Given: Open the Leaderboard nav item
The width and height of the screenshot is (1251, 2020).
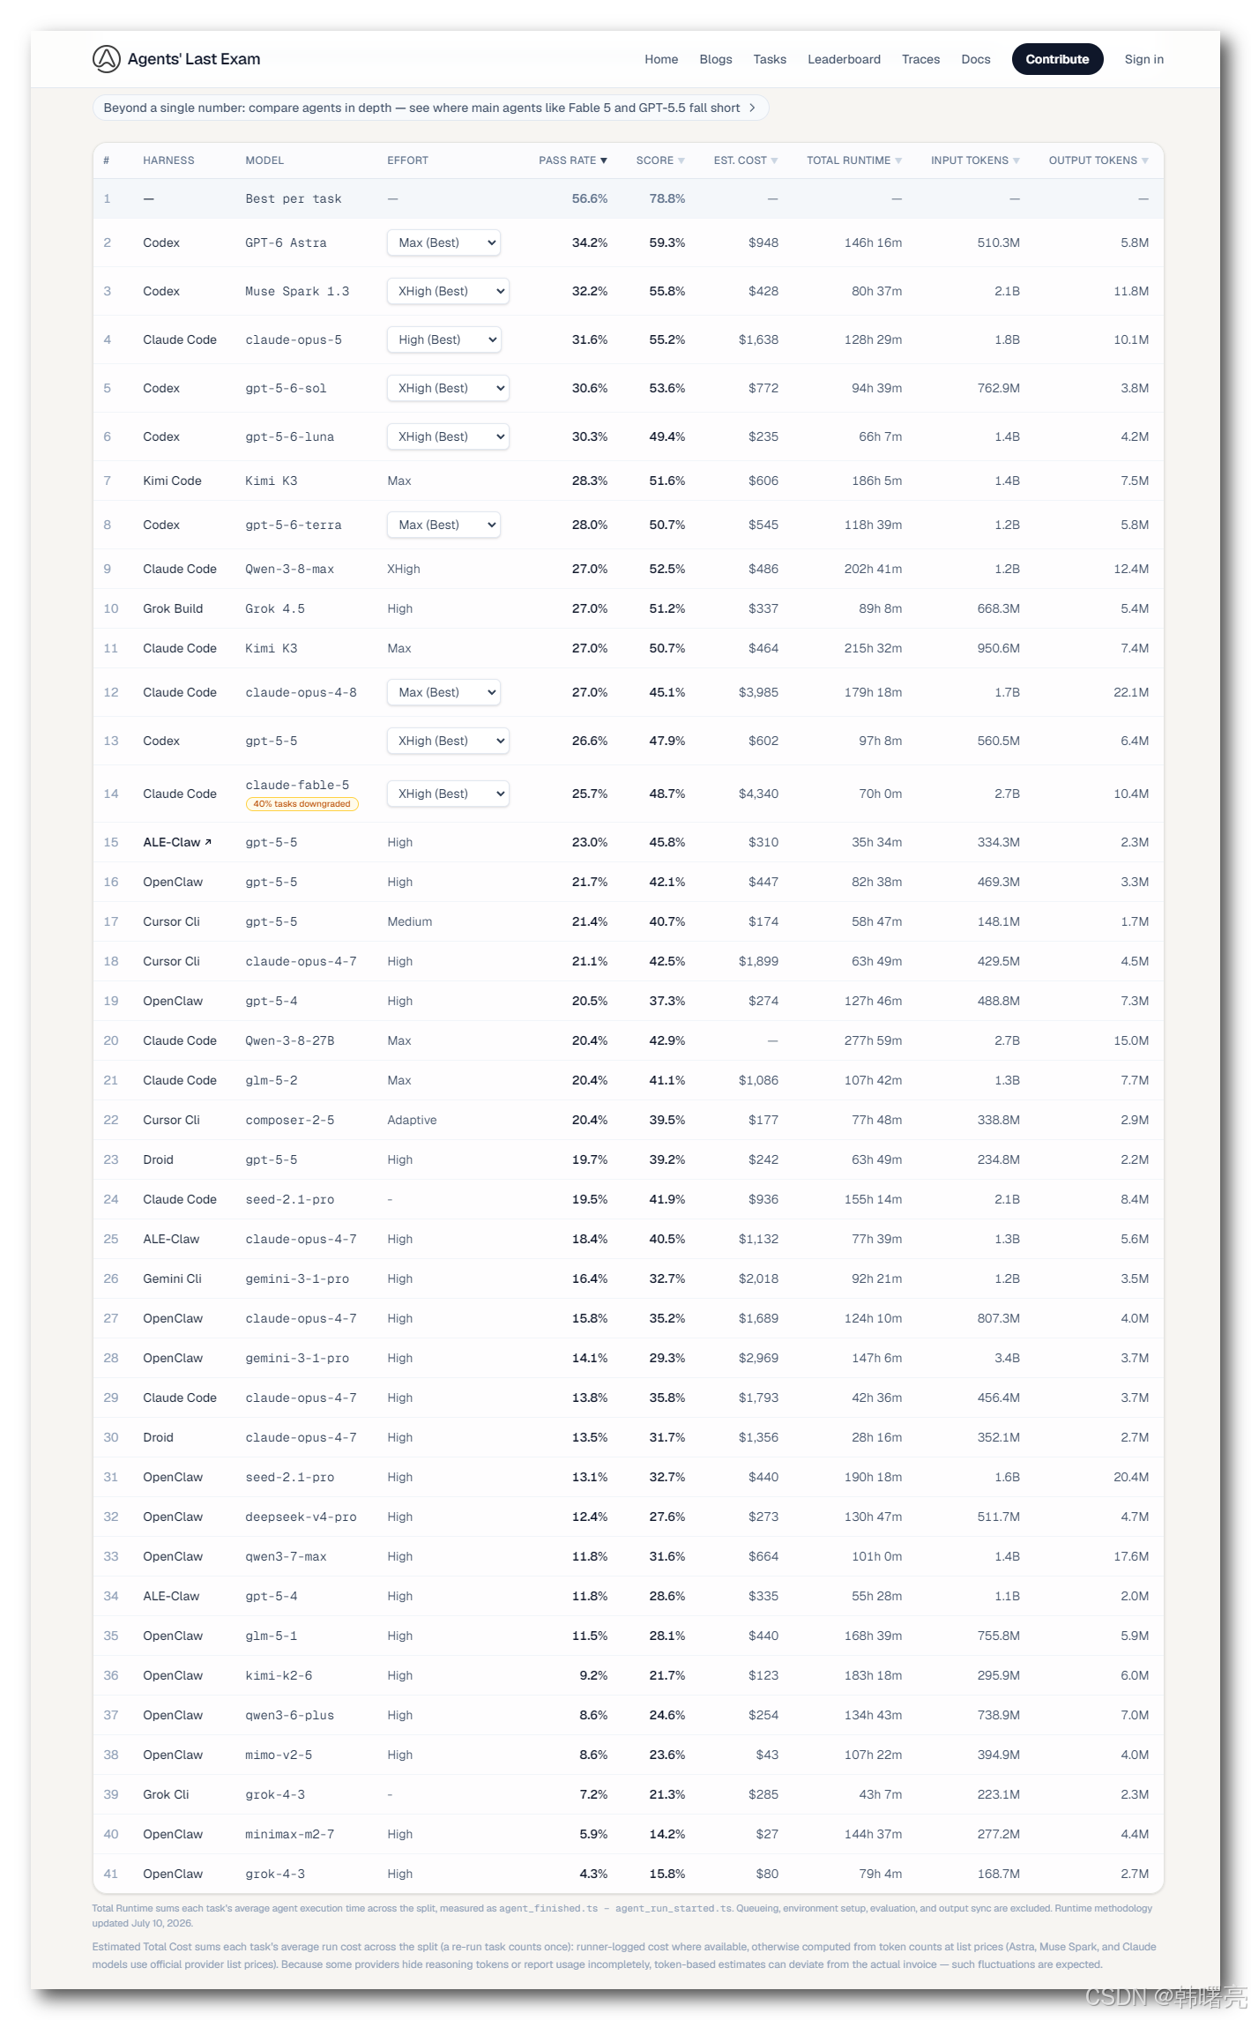Looking at the screenshot, I should coord(844,59).
